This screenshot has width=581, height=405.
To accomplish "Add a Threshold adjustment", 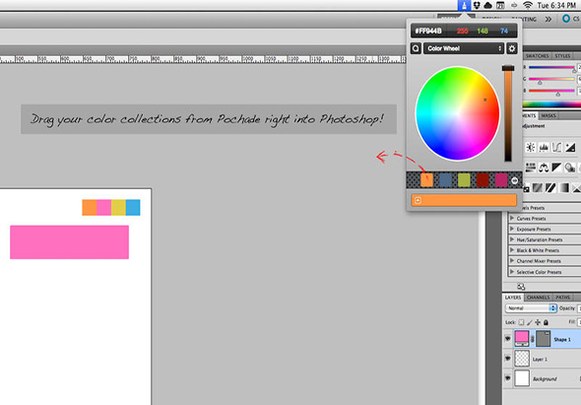I will (550, 187).
